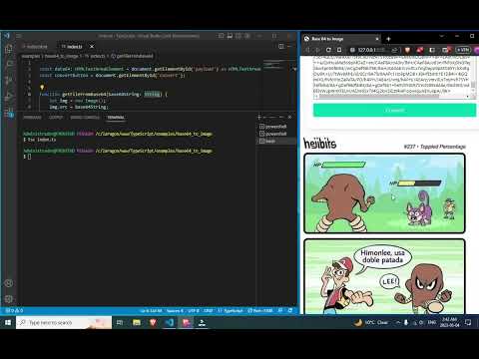Open VS Code notifications bell in status bar
479x359 pixels.
[x=290, y=310]
